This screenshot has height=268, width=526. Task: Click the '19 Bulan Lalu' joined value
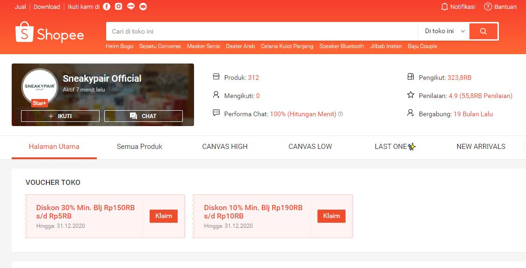[x=473, y=114]
